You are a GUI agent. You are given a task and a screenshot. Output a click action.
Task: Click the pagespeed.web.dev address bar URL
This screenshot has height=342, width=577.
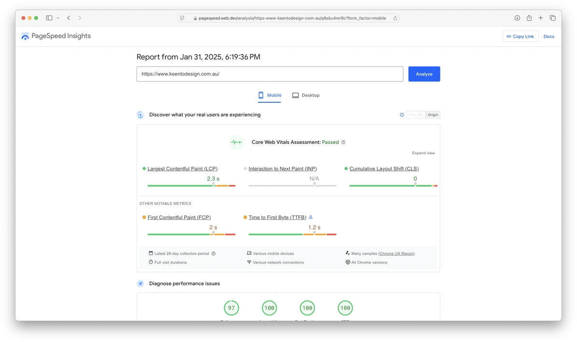pos(292,18)
